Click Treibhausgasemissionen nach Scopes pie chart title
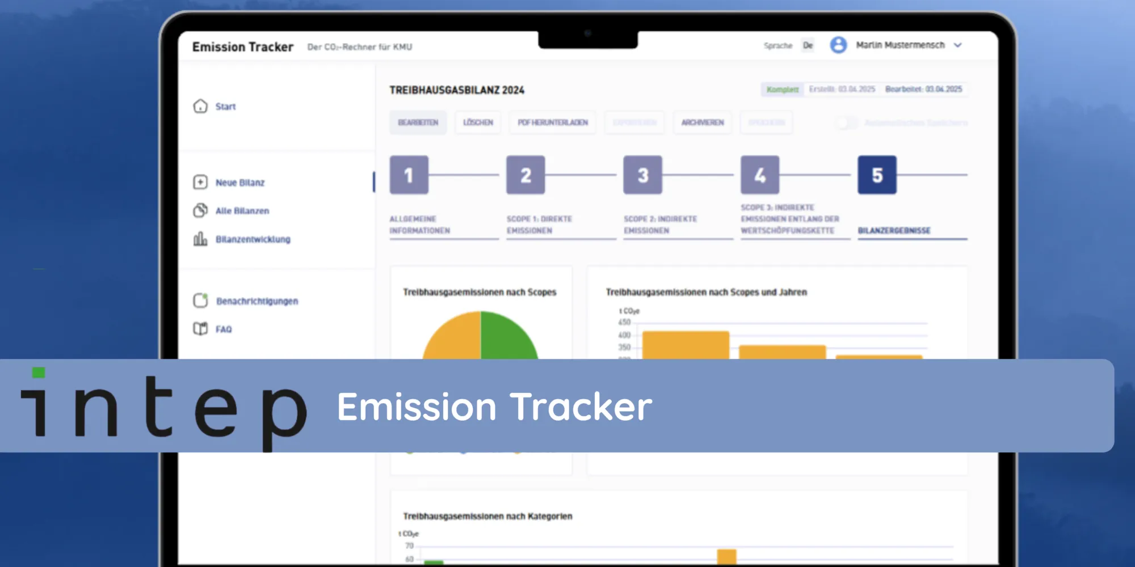 [x=480, y=292]
